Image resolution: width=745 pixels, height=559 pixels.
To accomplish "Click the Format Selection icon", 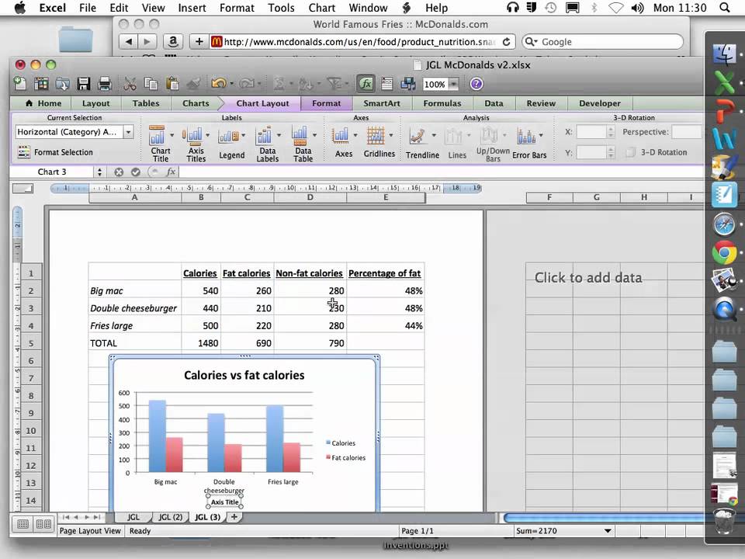I will click(x=24, y=152).
